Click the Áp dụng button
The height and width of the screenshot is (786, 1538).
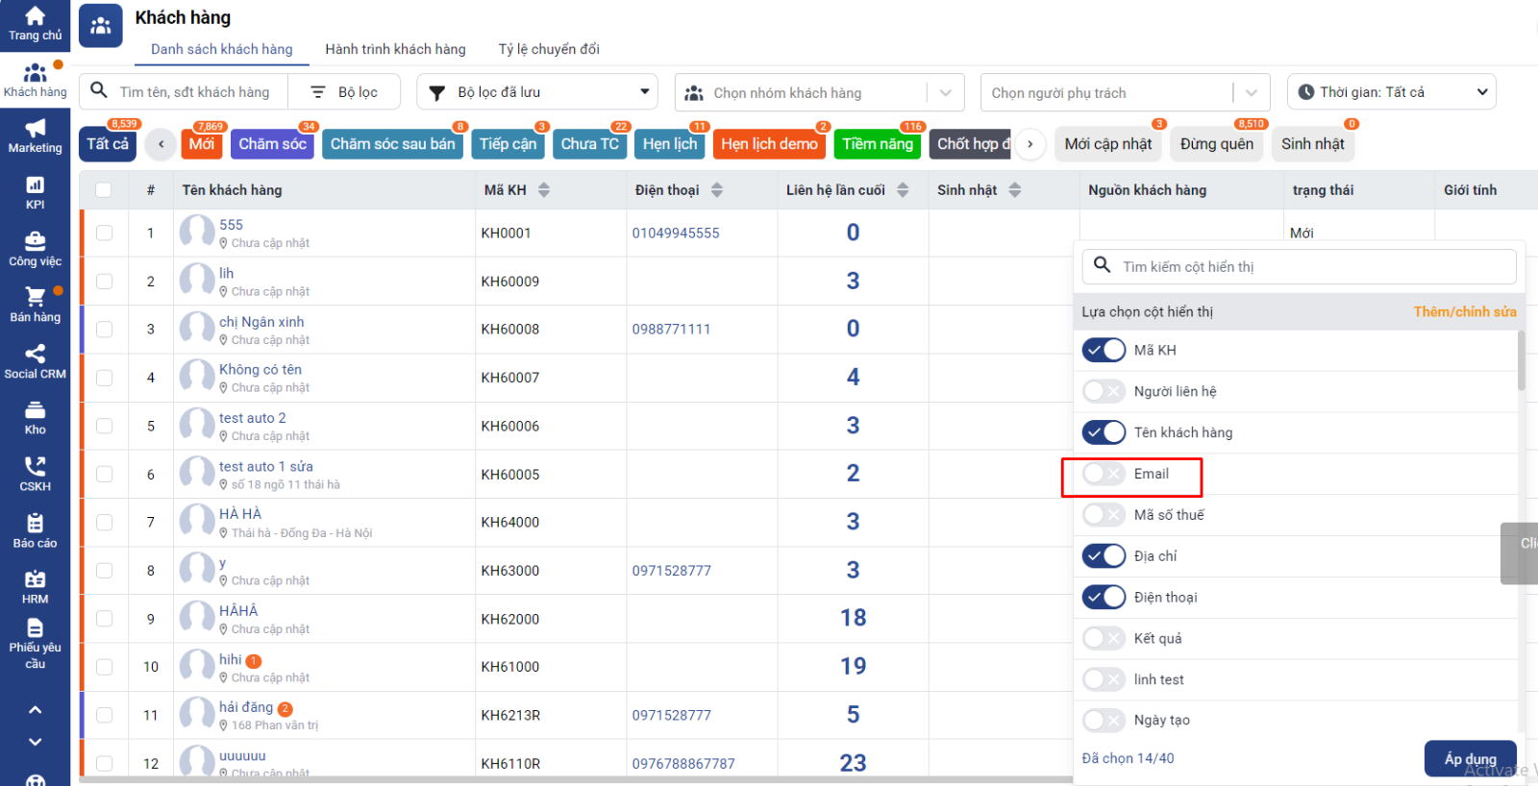click(1470, 759)
